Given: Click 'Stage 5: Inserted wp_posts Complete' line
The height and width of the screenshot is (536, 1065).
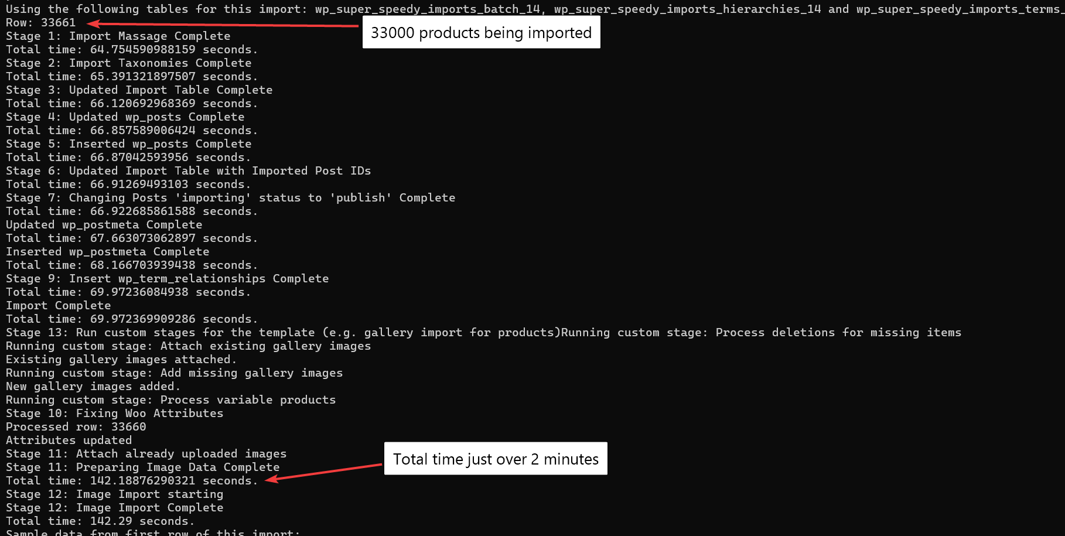Looking at the screenshot, I should pyautogui.click(x=129, y=144).
